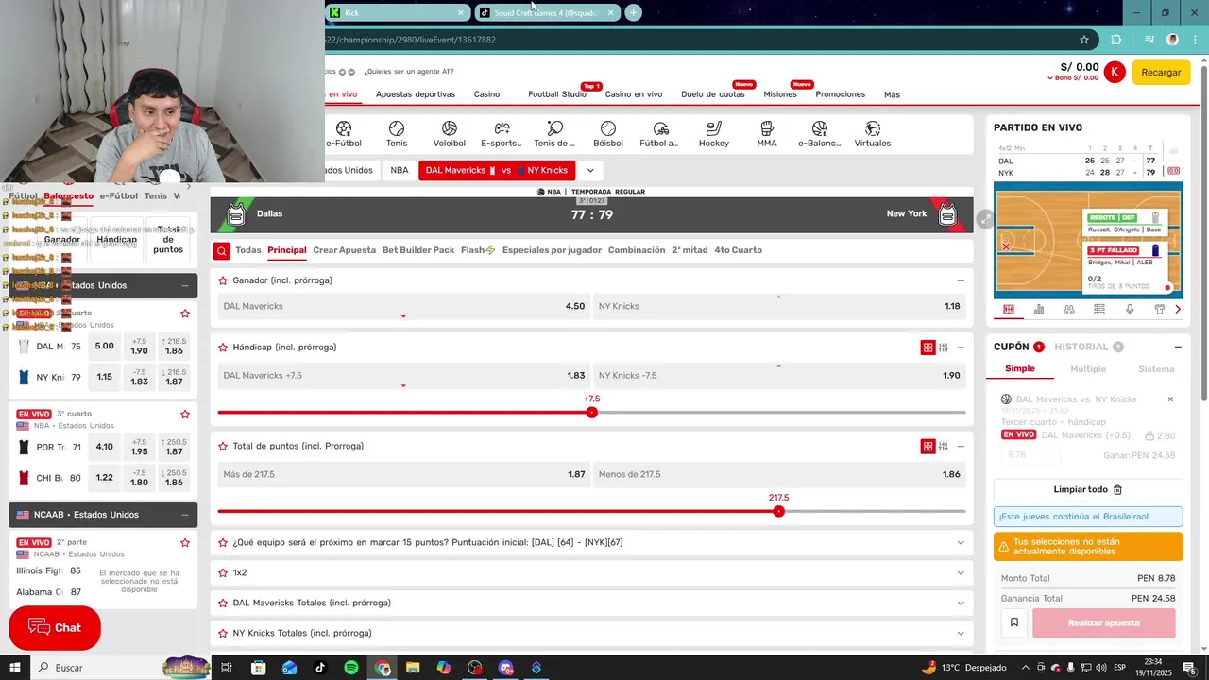Open TikTok from the taskbar
The image size is (1209, 680).
[x=320, y=668]
